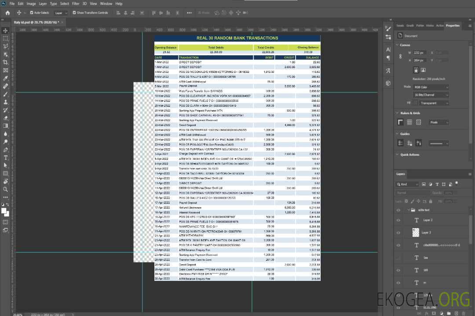Open the Properties panel hamburger menu

click(470, 26)
